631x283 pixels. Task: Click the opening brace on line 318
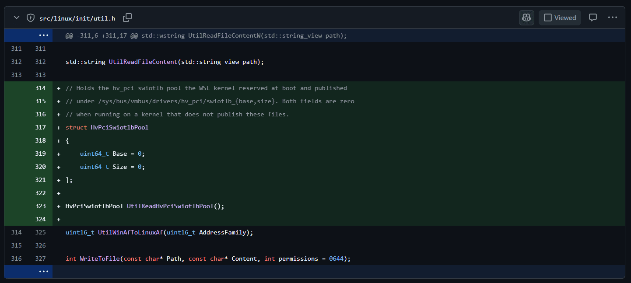click(x=67, y=140)
